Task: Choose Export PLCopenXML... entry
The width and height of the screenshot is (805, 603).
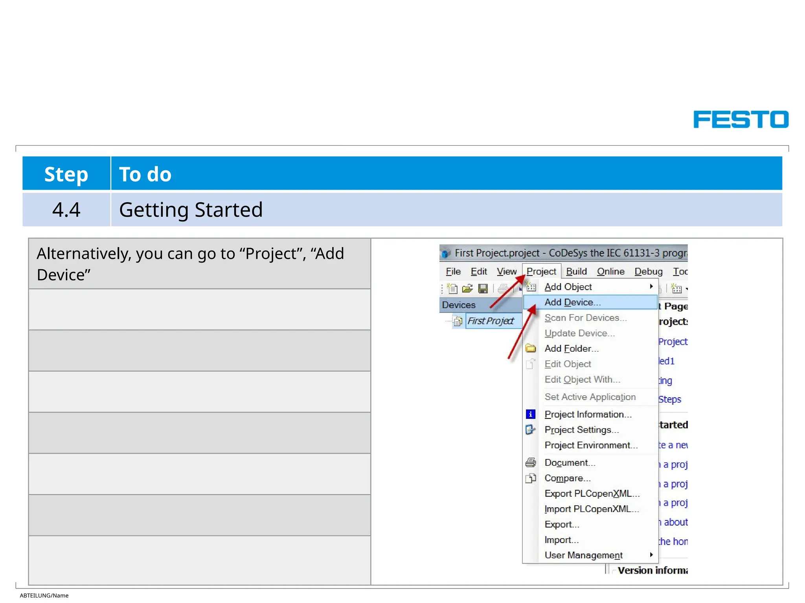Action: [x=590, y=493]
